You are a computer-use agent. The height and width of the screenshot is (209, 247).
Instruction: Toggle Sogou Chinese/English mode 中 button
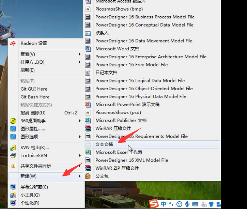(x=163, y=204)
